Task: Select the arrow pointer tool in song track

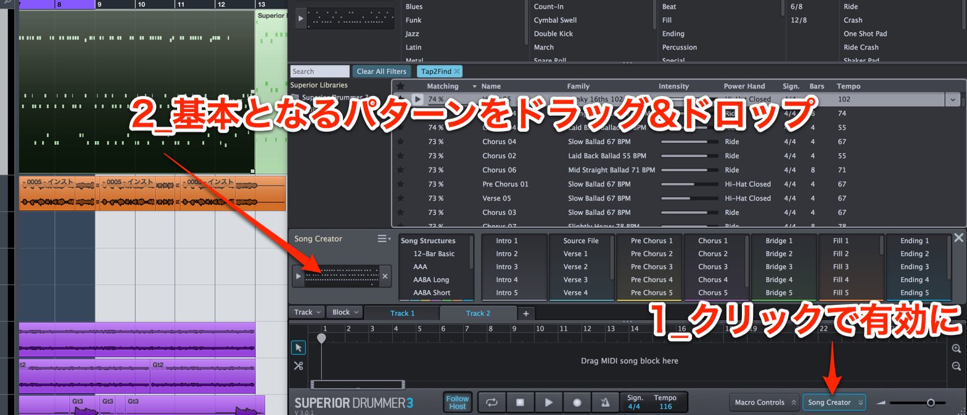Action: coord(298,348)
